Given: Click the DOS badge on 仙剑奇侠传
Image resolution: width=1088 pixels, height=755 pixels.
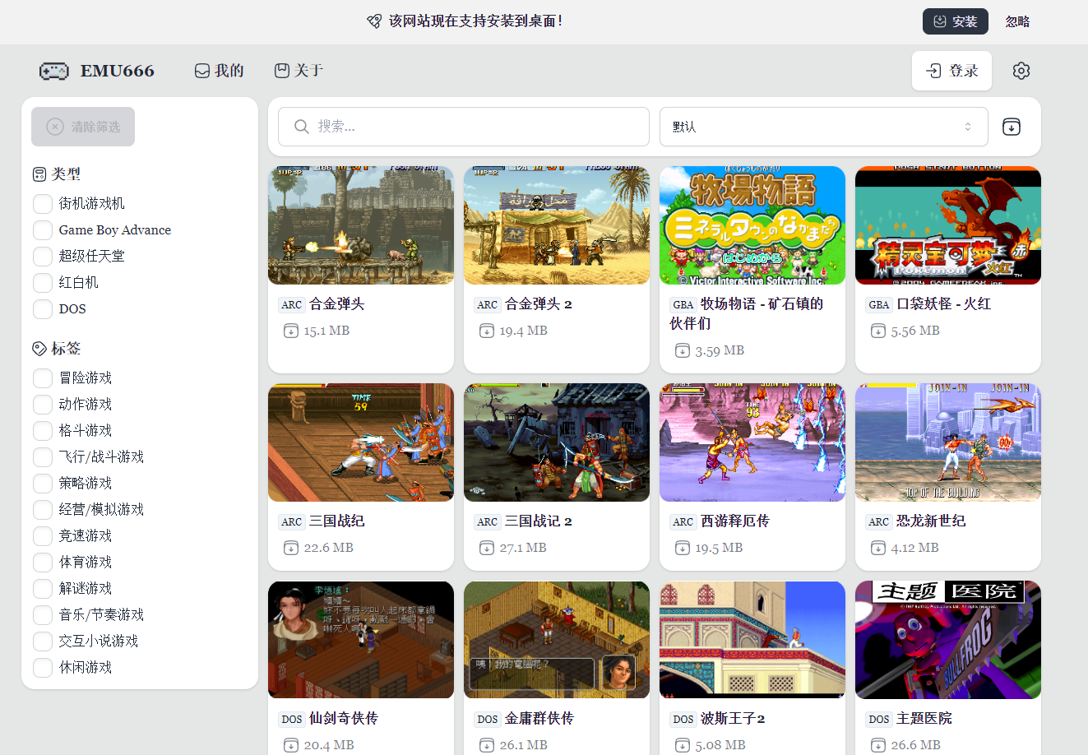Looking at the screenshot, I should 292,719.
